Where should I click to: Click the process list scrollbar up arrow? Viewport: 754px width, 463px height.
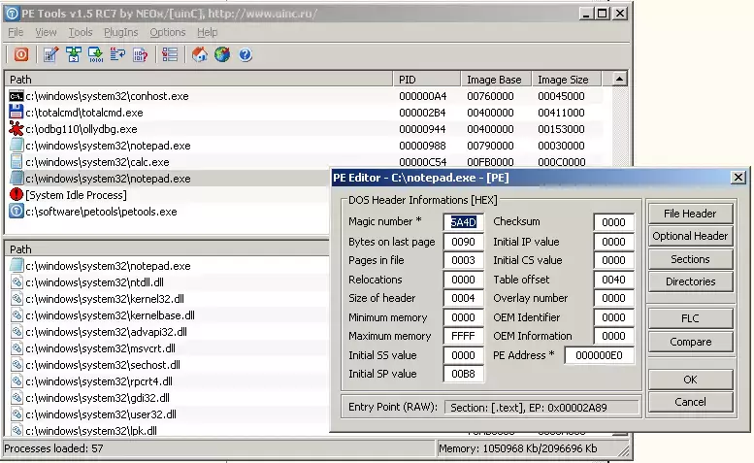tap(620, 79)
